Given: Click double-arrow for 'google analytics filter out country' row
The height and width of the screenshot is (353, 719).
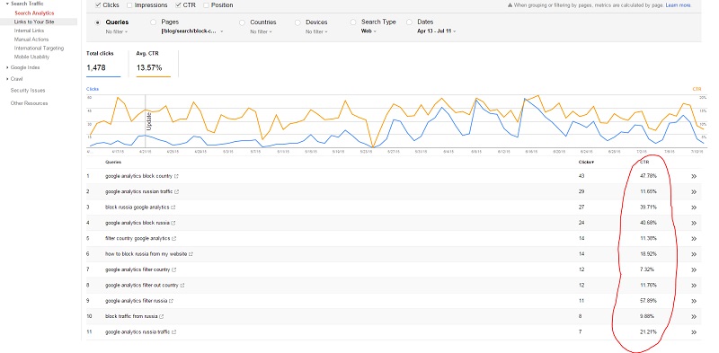Looking at the screenshot, I should (694, 285).
